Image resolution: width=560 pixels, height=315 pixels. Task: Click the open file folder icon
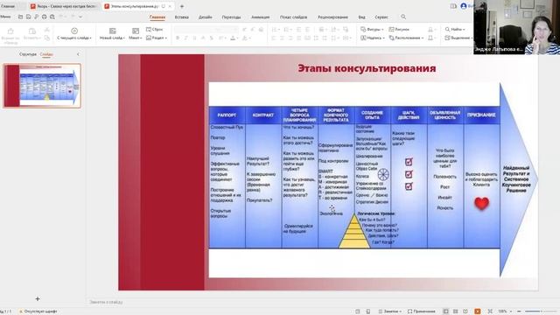pos(20,17)
